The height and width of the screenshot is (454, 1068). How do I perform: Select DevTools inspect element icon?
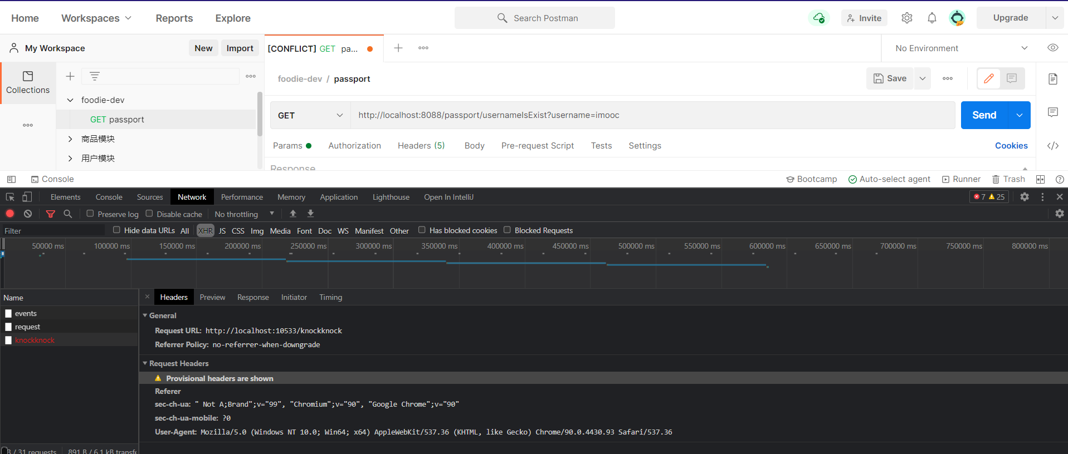(10, 197)
